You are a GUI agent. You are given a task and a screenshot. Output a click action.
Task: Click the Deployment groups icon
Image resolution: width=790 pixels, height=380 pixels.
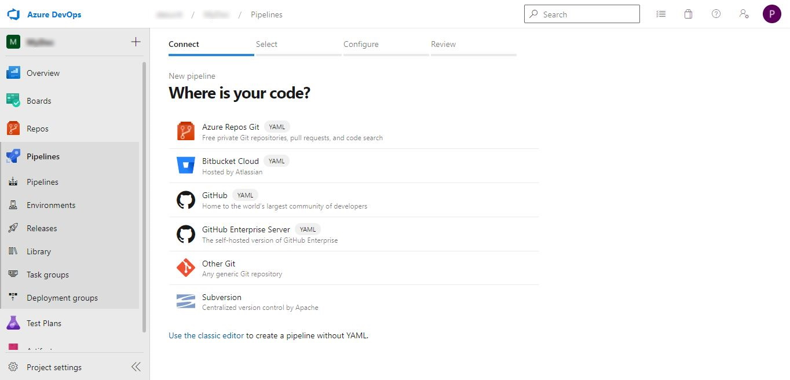pos(13,298)
